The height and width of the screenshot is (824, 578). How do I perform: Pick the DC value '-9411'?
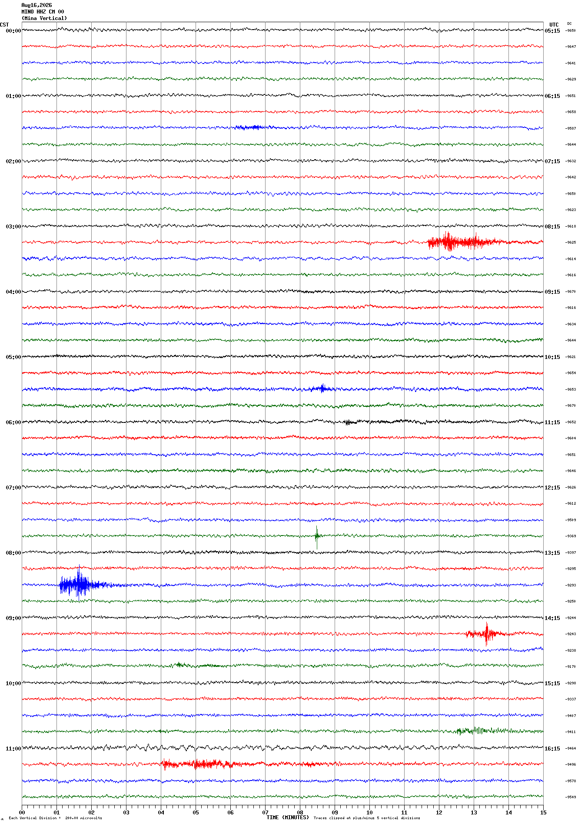[571, 732]
